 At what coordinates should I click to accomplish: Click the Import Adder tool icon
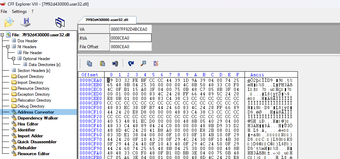point(14,136)
